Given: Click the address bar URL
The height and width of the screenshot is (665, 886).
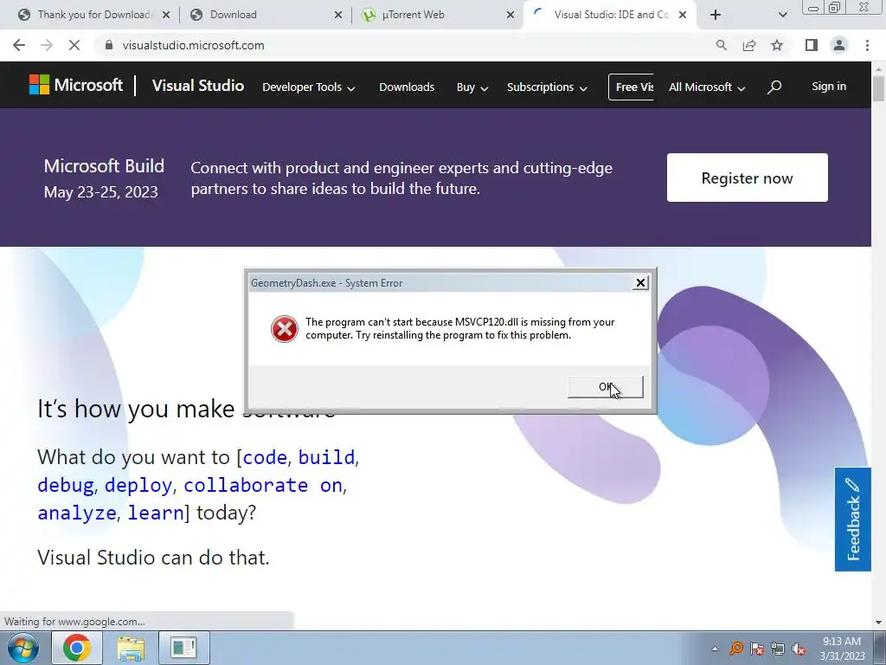Looking at the screenshot, I should pos(193,45).
